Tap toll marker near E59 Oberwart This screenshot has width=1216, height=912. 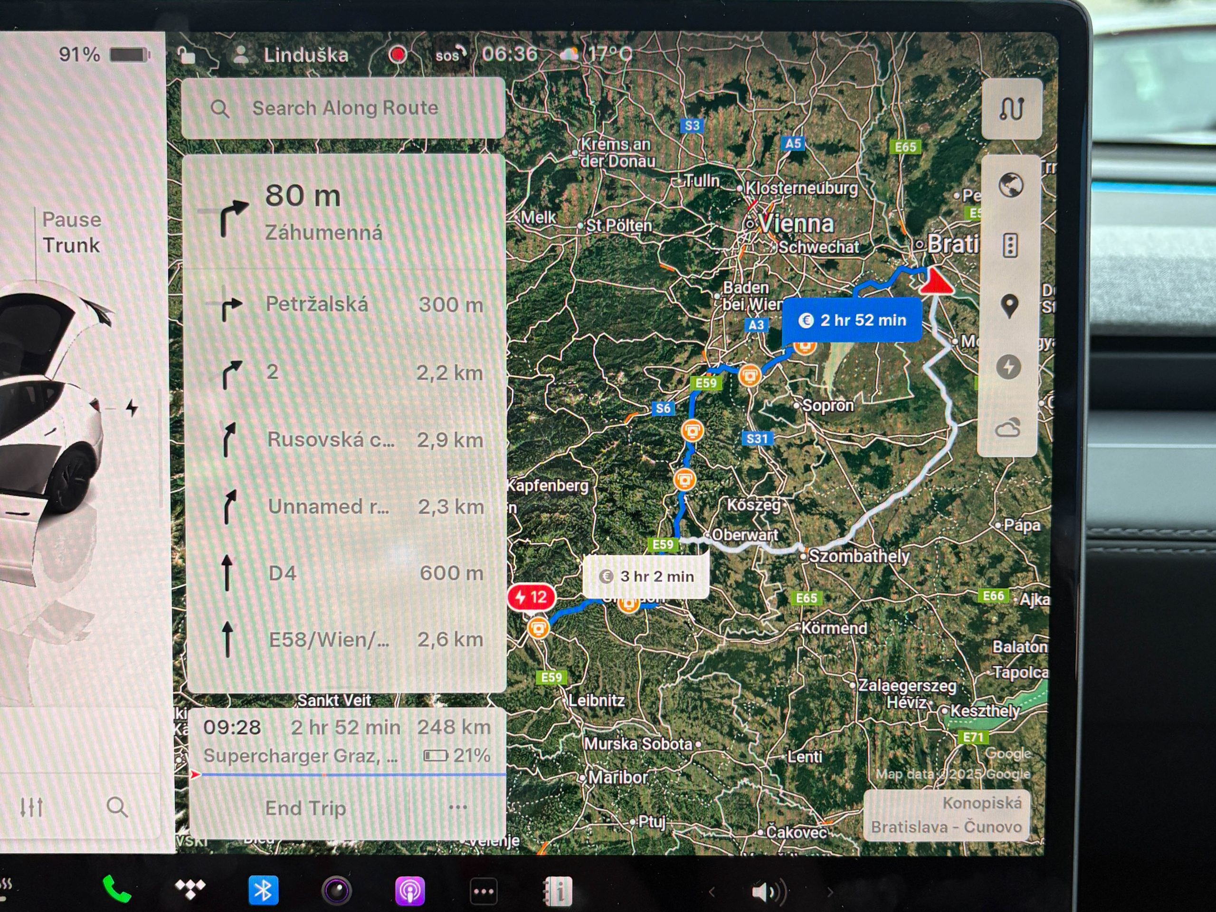tap(684, 480)
